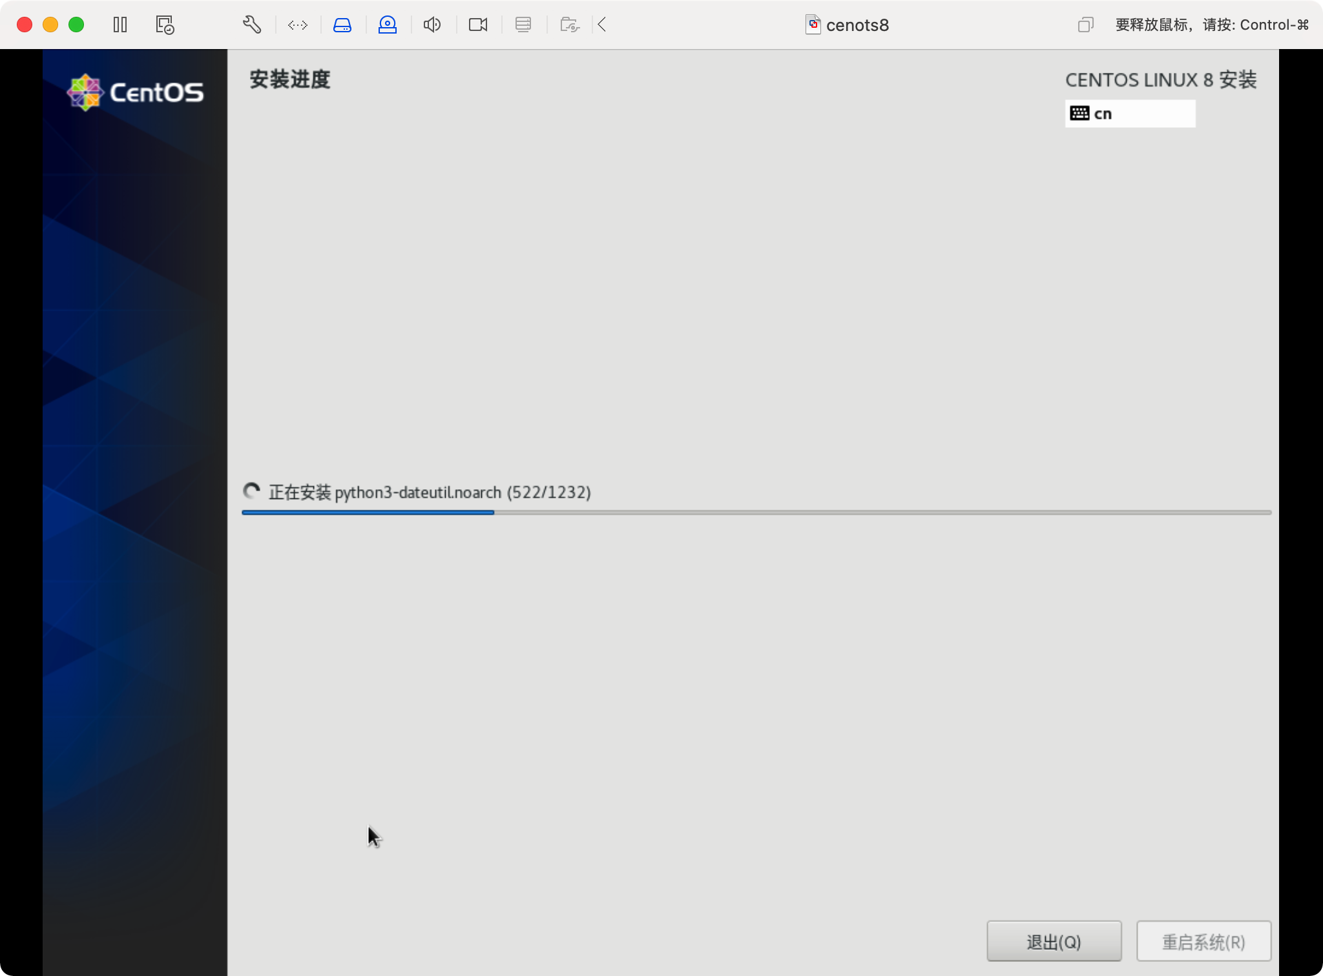
Task: Click the spinning progress indicator
Action: (251, 492)
